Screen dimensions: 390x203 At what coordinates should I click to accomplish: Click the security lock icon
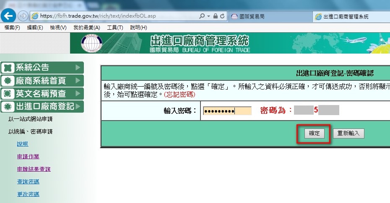point(216,16)
